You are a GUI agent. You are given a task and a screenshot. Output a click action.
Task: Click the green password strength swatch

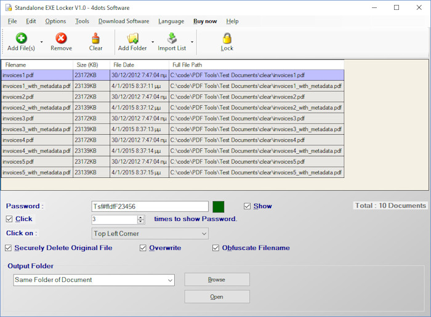tap(219, 207)
